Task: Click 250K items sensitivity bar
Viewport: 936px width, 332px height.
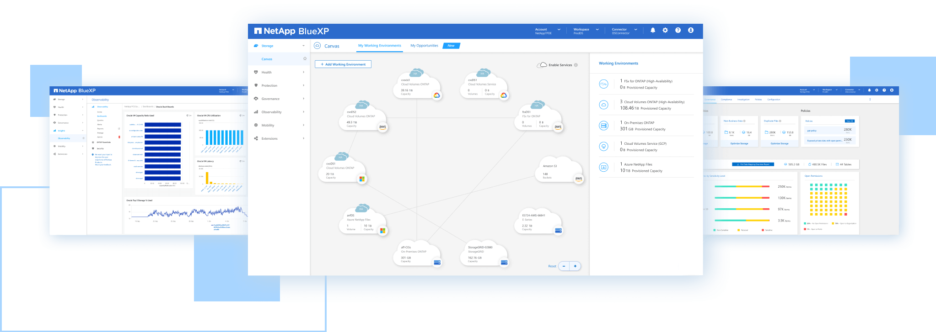Action: [x=742, y=186]
